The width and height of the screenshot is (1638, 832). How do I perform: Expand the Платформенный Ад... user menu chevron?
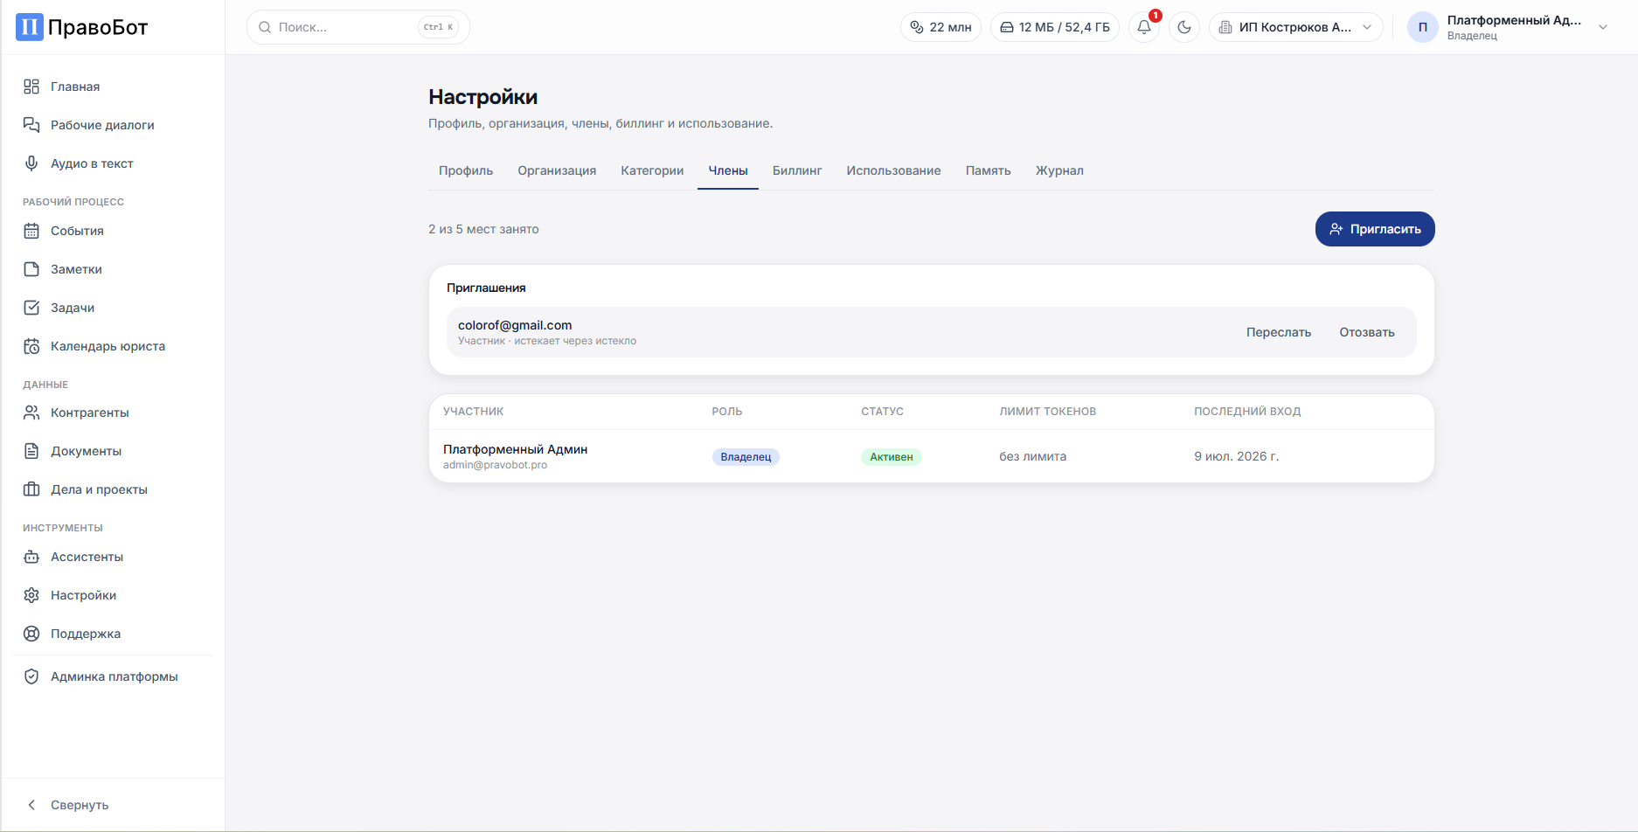coord(1603,27)
